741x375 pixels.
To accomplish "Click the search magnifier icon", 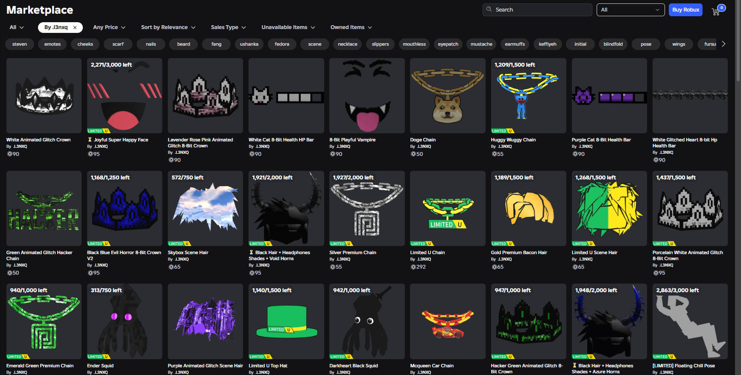I will tap(489, 9).
